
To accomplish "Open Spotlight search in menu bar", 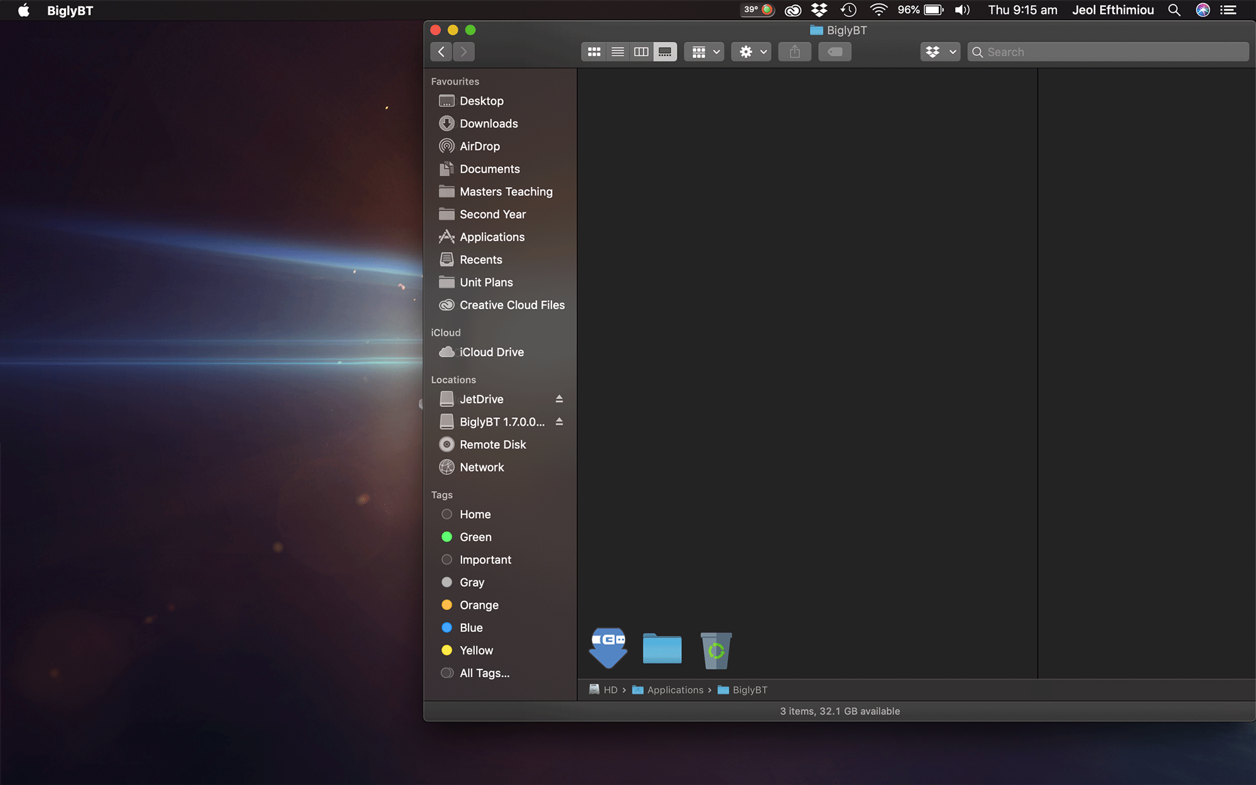I will tap(1174, 10).
